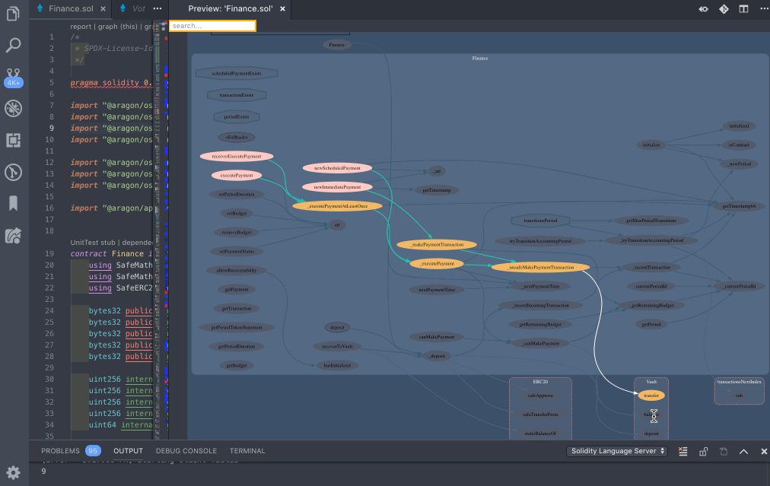Image resolution: width=770 pixels, height=486 pixels.
Task: Open the Manage settings gear
Action: click(x=13, y=472)
